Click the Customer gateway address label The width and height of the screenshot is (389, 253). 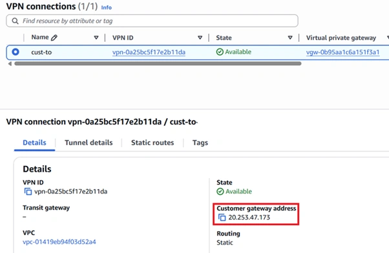coord(257,208)
